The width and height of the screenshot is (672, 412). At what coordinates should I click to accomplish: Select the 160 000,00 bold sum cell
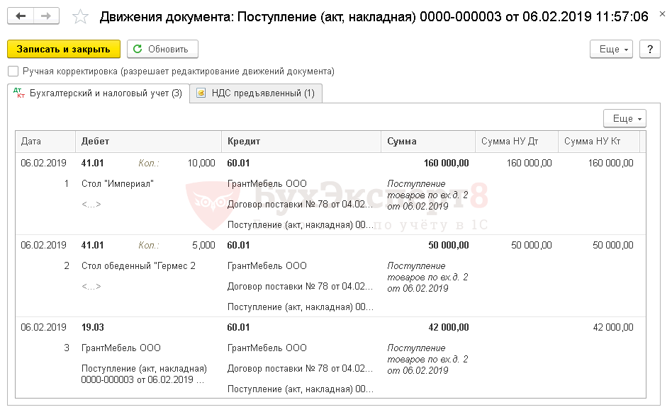tap(446, 163)
